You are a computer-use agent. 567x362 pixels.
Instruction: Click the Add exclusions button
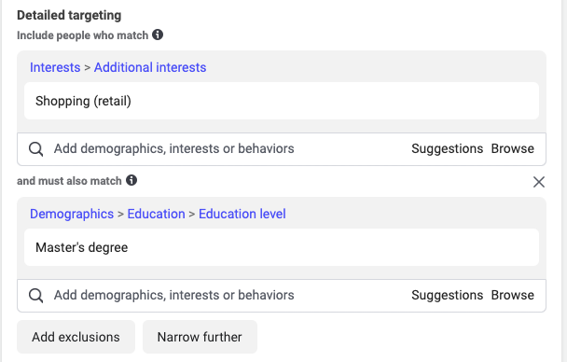coord(76,337)
